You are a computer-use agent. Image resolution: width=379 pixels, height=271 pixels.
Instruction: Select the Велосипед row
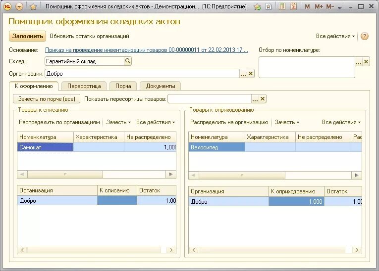(x=275, y=147)
